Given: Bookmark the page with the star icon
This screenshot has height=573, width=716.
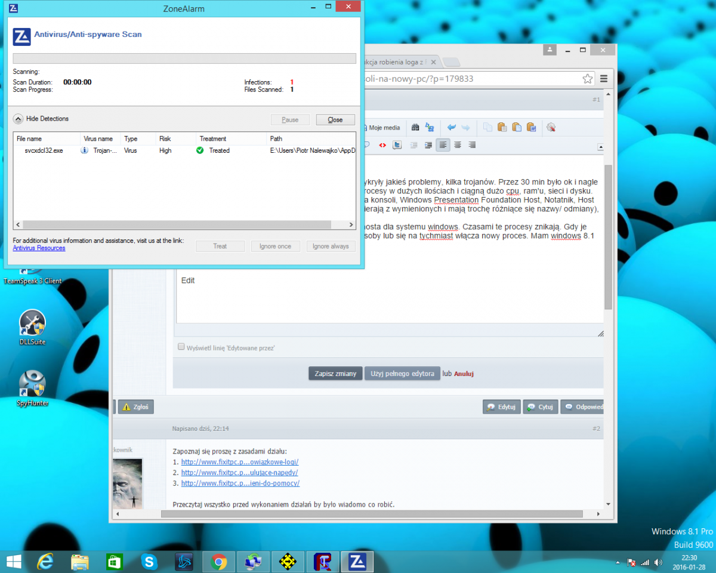Looking at the screenshot, I should [588, 79].
